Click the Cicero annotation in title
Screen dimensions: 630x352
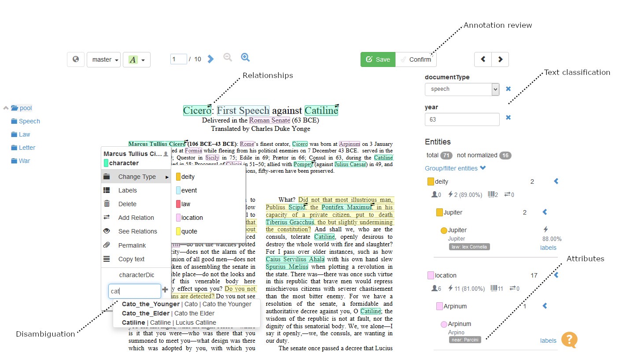[197, 111]
